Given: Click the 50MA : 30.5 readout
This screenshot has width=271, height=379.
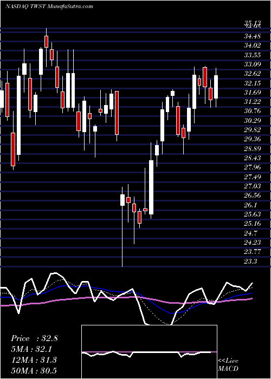Looking at the screenshot, I should (x=34, y=370).
